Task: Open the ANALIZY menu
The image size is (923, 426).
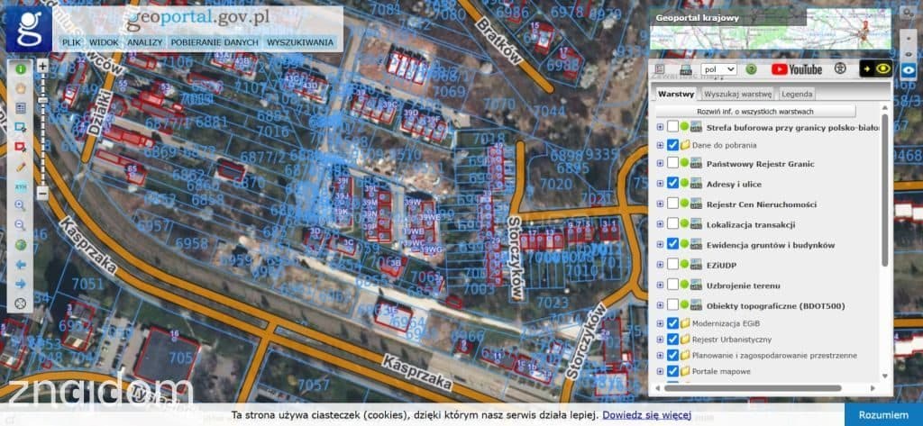Action: pos(144,42)
